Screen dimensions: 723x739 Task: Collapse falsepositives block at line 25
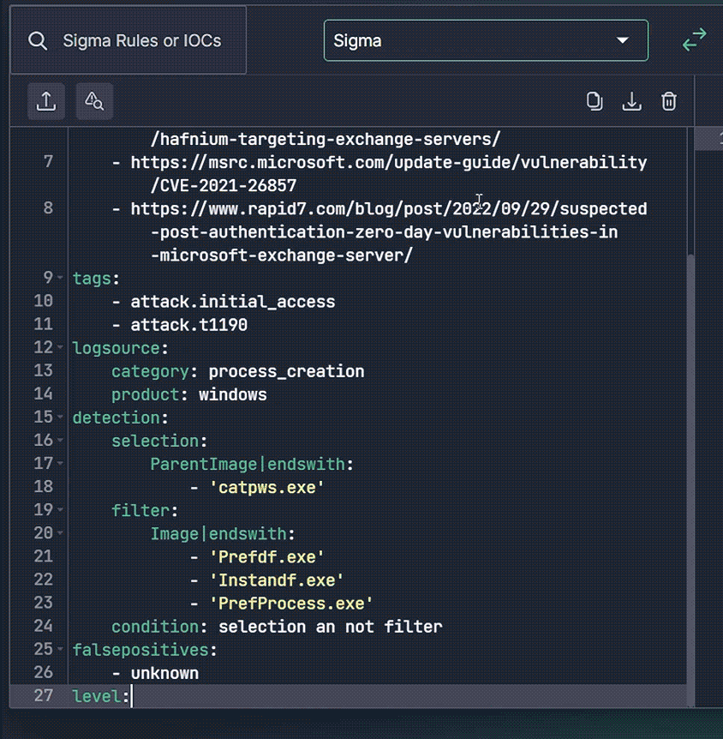[x=60, y=650]
